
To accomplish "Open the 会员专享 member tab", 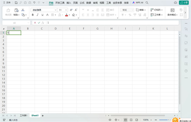I will pyautogui.click(x=117, y=3).
